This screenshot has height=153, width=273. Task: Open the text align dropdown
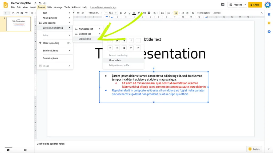(155, 13)
